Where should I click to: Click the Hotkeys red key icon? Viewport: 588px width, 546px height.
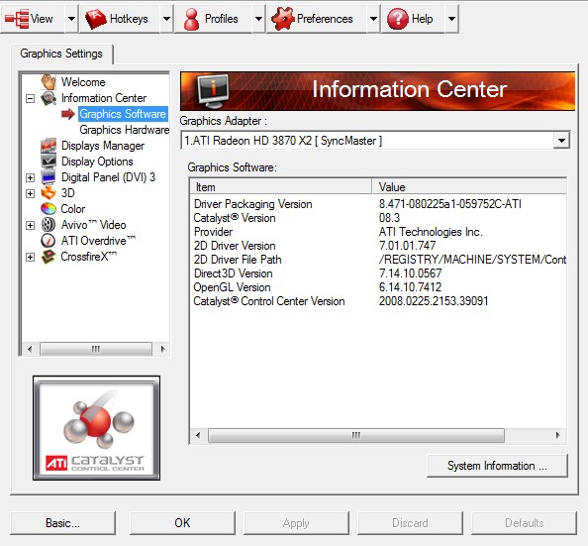click(95, 19)
